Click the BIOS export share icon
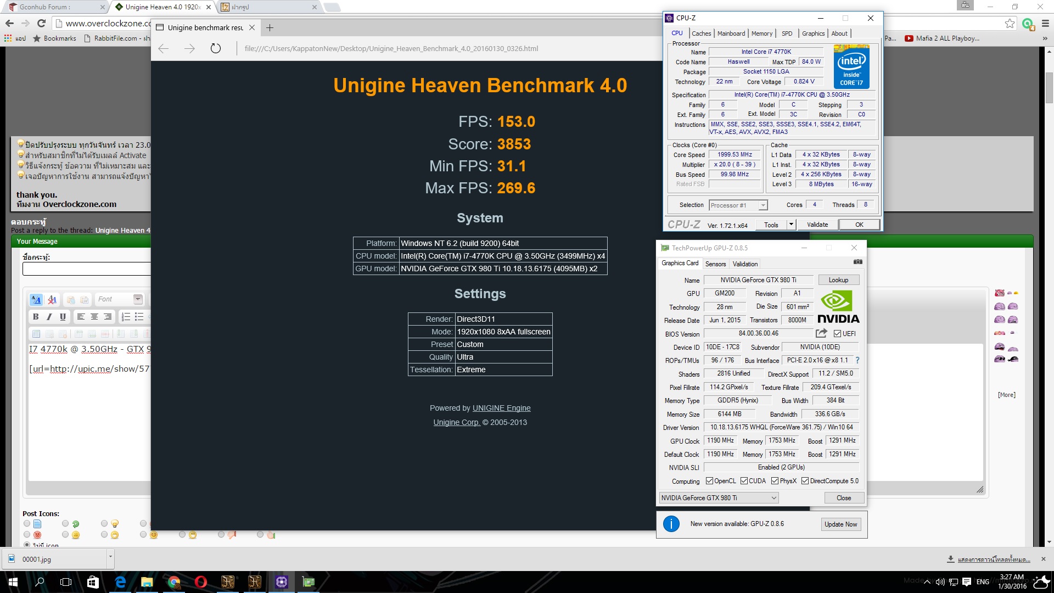 [x=821, y=333]
